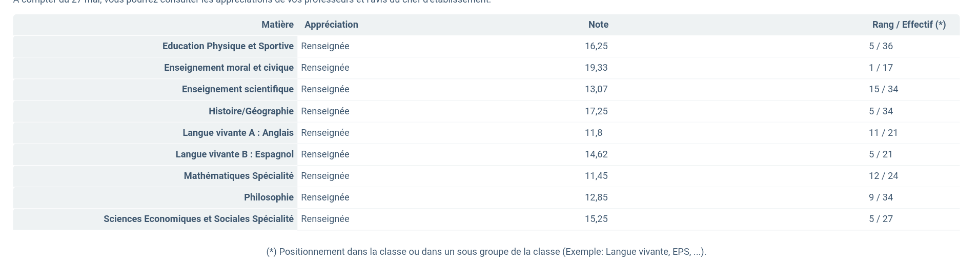Image resolution: width=978 pixels, height=262 pixels.
Task: Select the Mathématiques Spécialité subject
Action: (239, 176)
